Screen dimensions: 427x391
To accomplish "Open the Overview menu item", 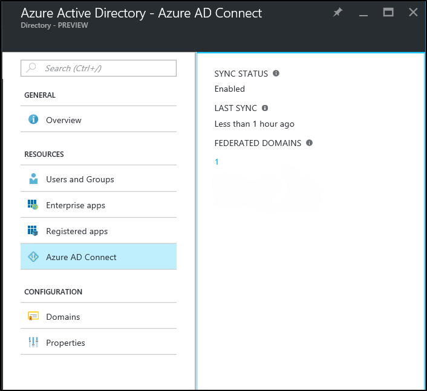I will (99, 119).
